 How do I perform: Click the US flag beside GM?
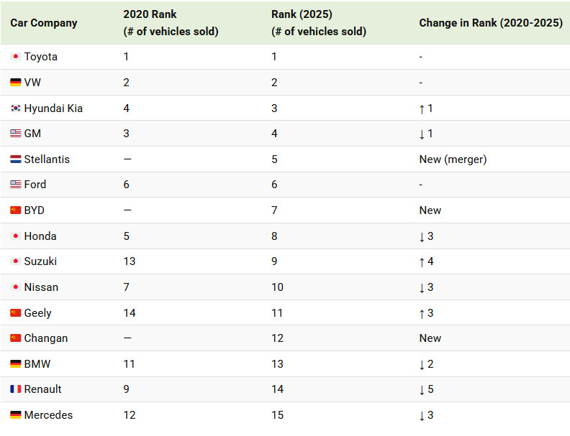pos(16,134)
